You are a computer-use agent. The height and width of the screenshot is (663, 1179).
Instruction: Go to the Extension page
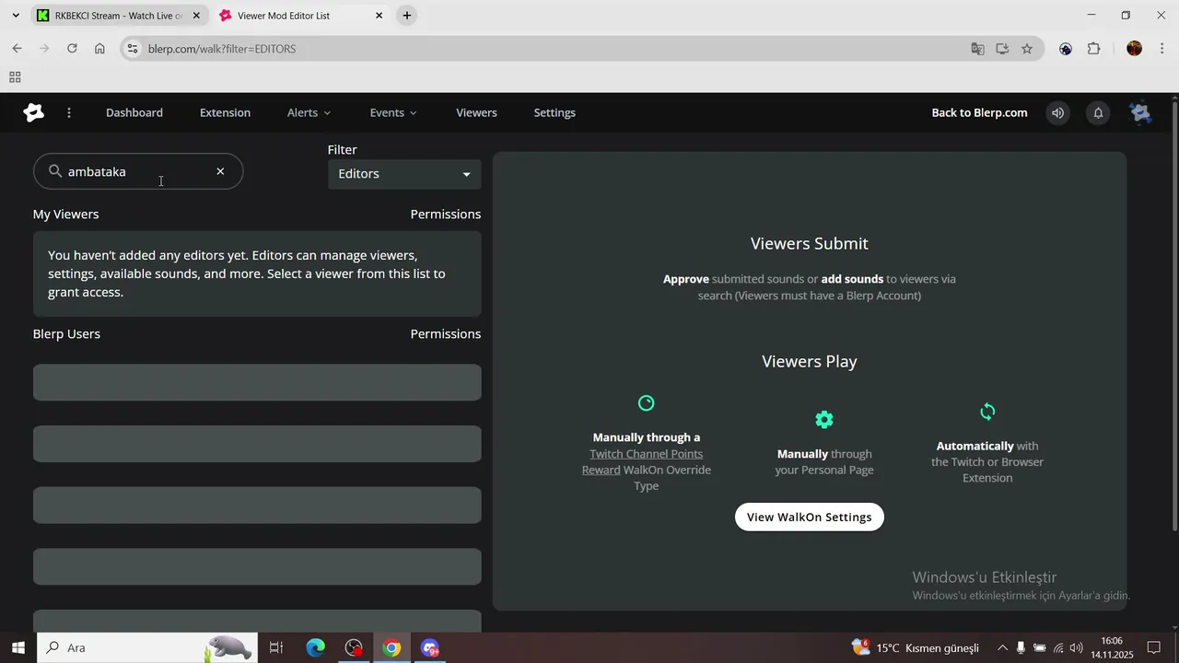225,112
